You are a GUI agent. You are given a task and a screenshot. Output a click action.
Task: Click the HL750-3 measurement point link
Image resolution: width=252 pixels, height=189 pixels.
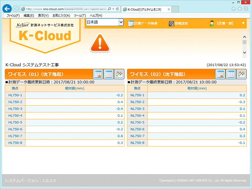pyautogui.click(x=15, y=109)
